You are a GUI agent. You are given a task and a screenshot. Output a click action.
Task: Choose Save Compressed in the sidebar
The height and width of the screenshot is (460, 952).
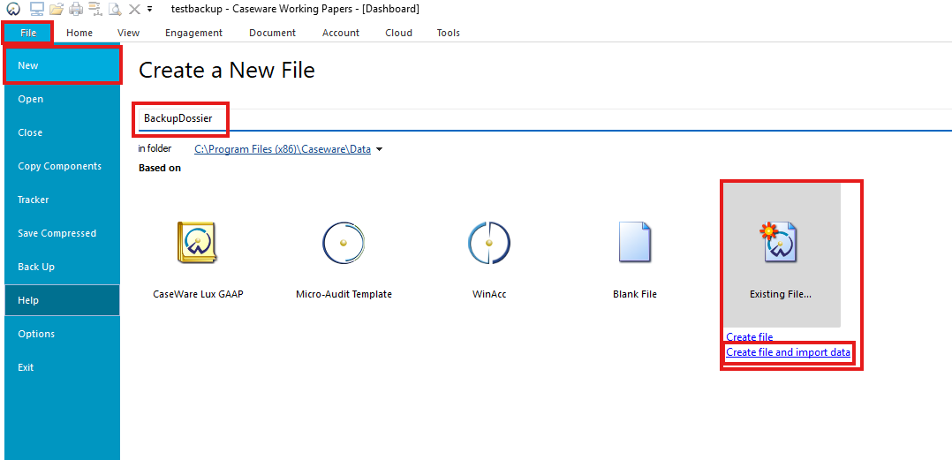pos(62,233)
